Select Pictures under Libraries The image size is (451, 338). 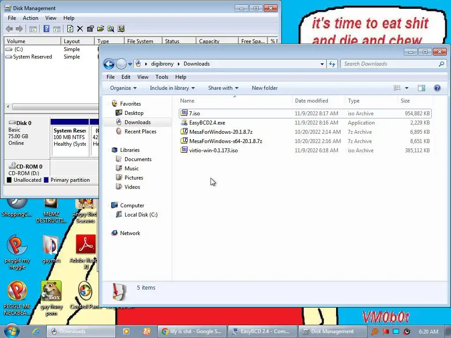(133, 178)
